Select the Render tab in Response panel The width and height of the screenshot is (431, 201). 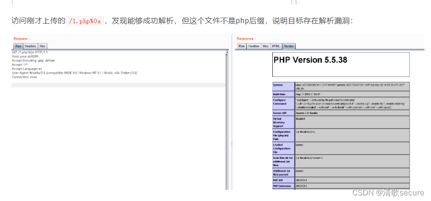[289, 46]
